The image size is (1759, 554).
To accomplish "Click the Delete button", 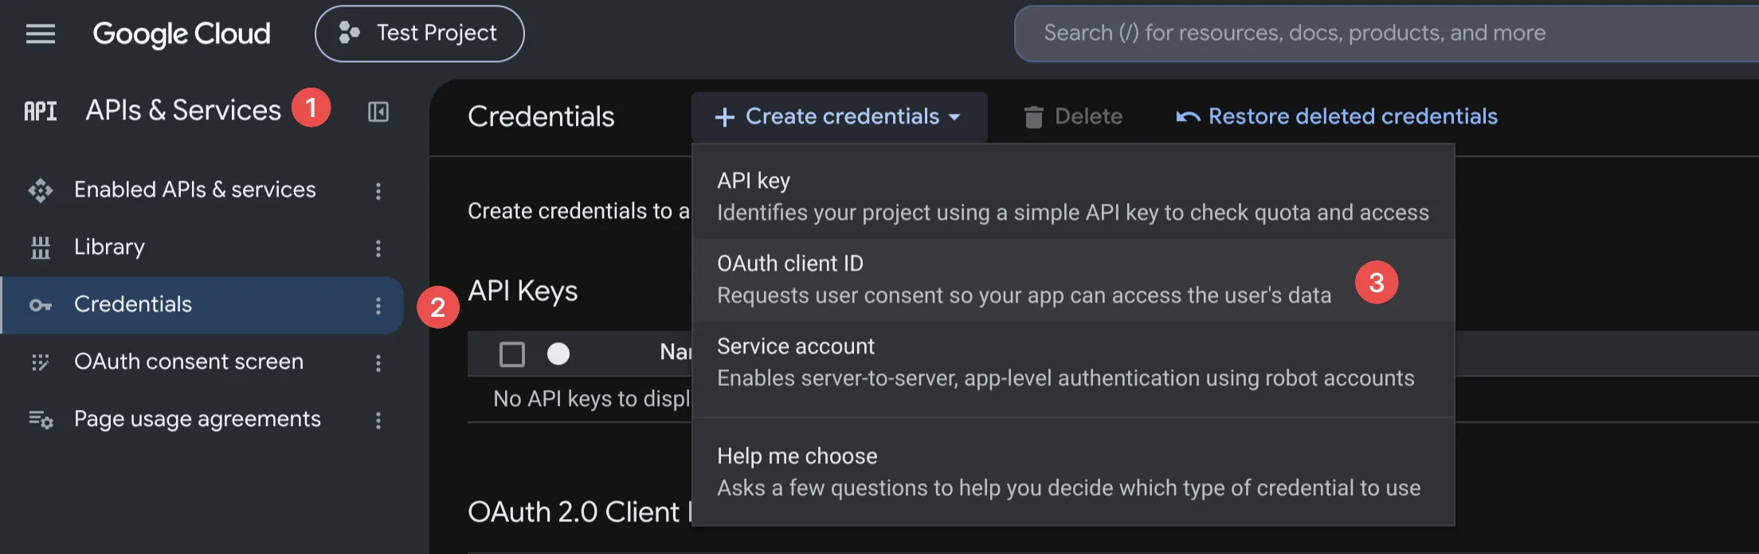I will [x=1073, y=117].
